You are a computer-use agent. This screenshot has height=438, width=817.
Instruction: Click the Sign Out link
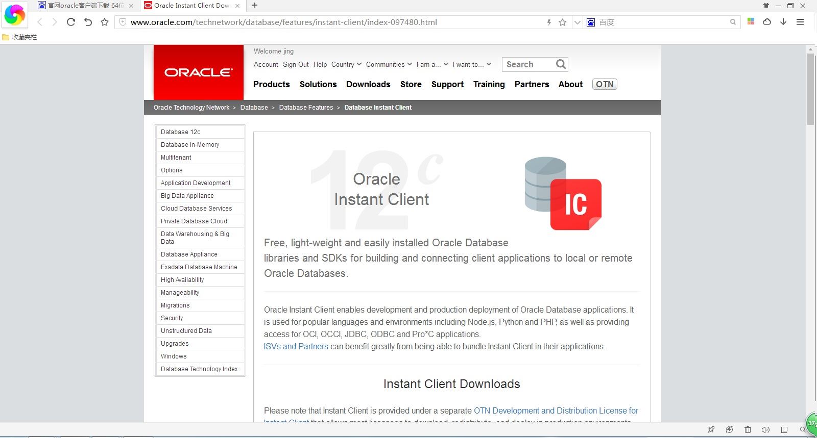coord(296,64)
